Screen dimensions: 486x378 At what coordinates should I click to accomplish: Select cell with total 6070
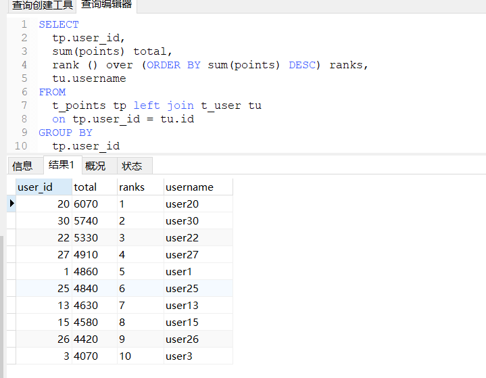tap(95, 204)
